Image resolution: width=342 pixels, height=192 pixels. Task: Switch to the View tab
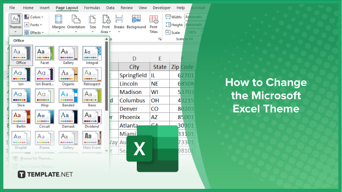coord(143,8)
